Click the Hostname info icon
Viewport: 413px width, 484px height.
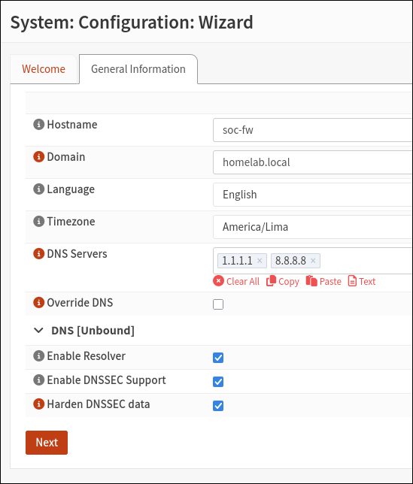click(x=38, y=125)
